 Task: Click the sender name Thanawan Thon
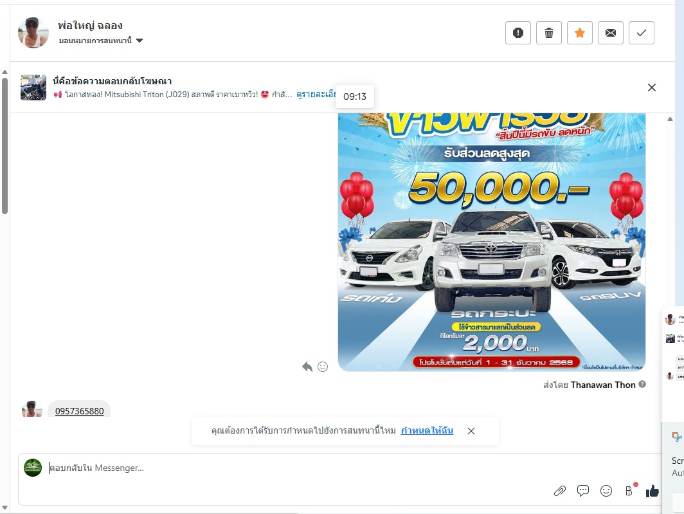point(603,385)
